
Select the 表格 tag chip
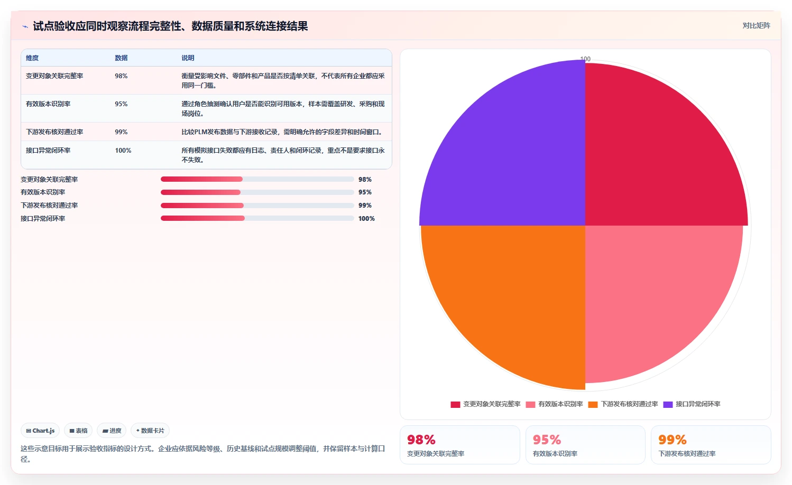point(78,431)
